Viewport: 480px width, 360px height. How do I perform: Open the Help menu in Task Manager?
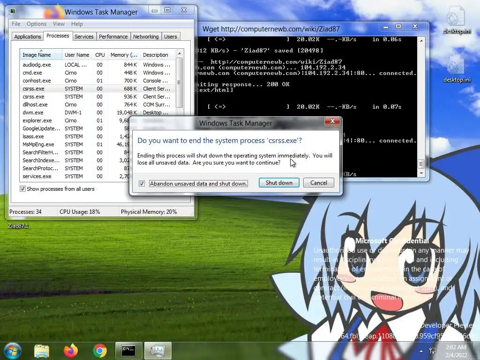point(77,24)
